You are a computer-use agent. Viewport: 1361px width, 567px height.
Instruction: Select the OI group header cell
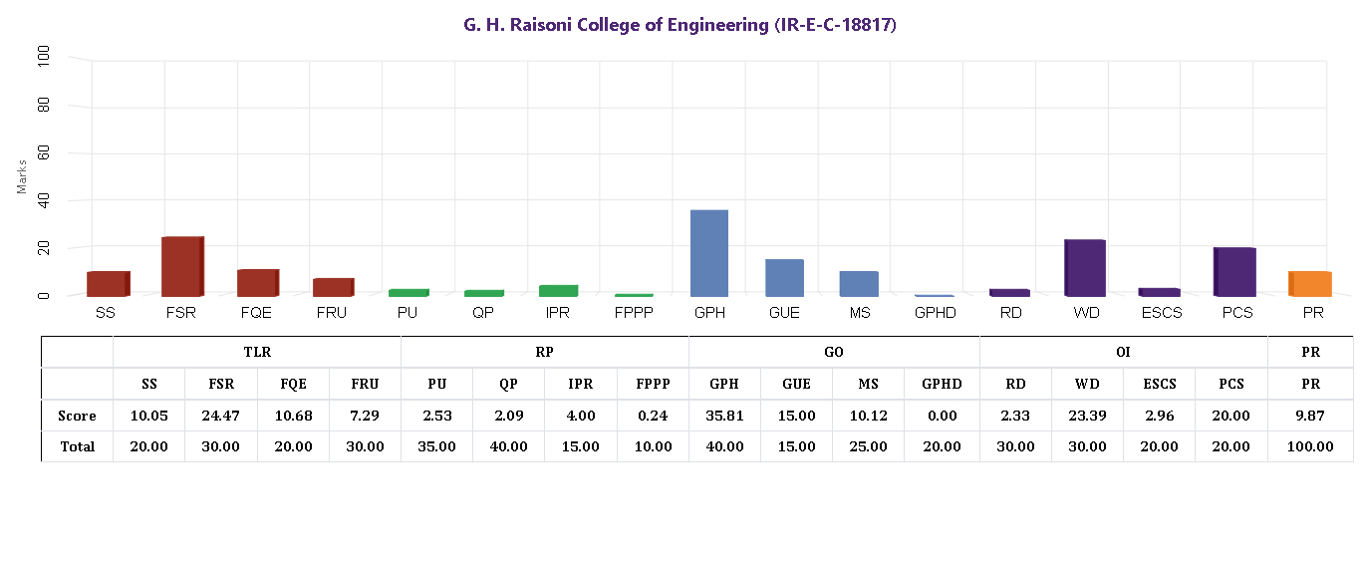pyautogui.click(x=1123, y=352)
